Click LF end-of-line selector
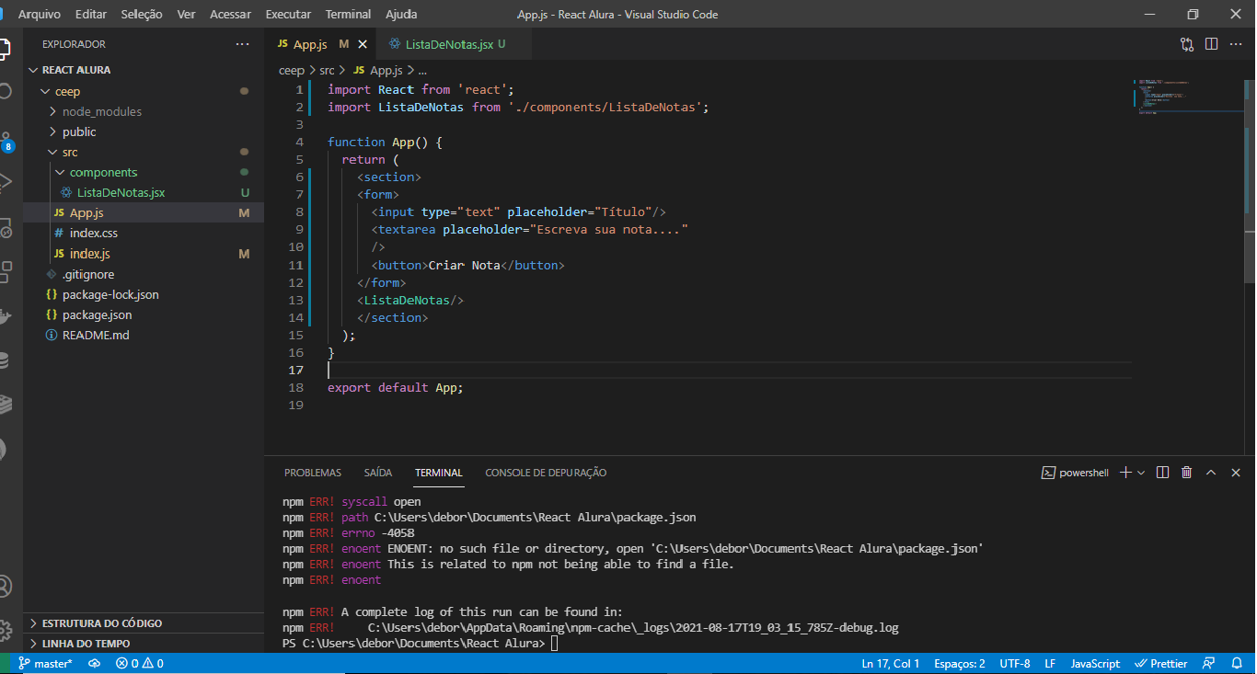1257x674 pixels. [1050, 664]
